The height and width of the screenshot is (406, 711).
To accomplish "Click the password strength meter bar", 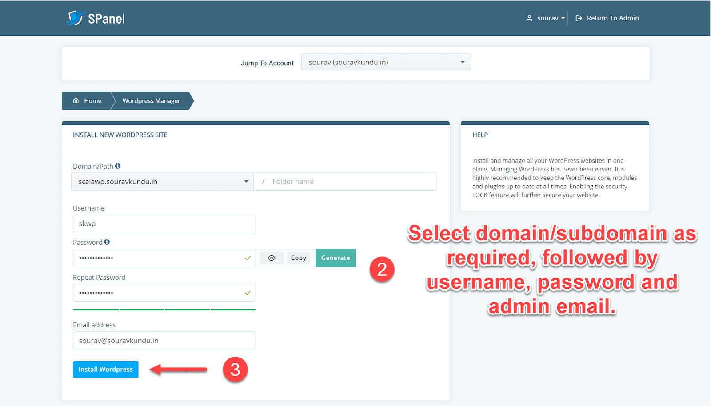I will point(164,310).
